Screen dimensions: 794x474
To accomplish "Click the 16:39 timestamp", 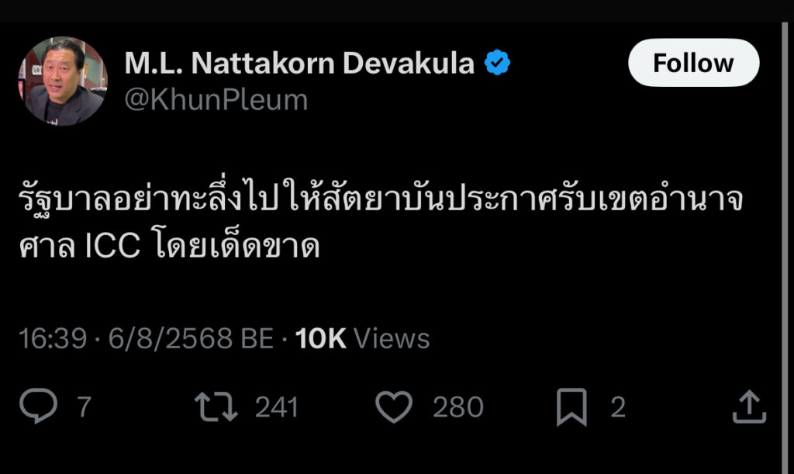I will pyautogui.click(x=53, y=338).
